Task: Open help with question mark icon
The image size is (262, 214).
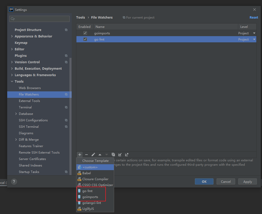Action: point(14,181)
